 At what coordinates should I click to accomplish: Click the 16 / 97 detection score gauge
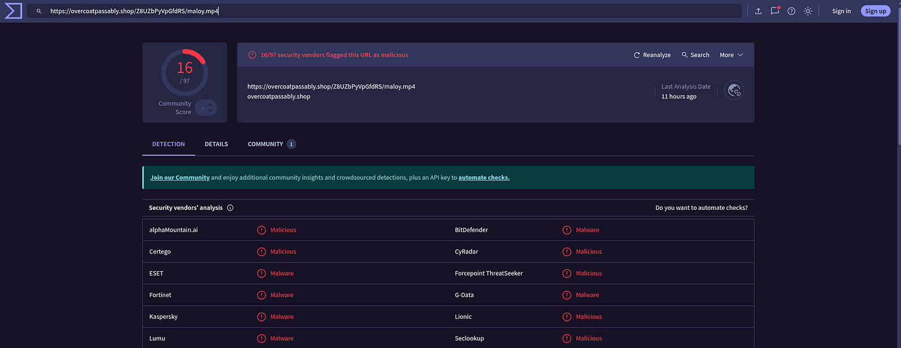(x=184, y=72)
